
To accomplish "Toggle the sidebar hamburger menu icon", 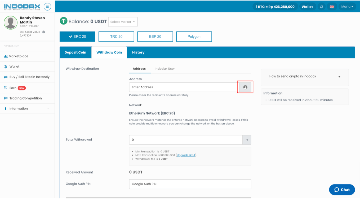I will coord(47,7).
